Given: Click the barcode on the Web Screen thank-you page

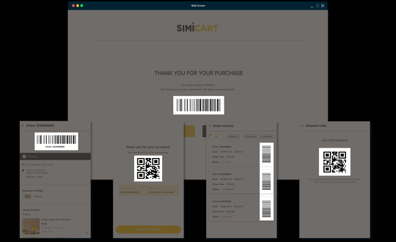Looking at the screenshot, I should pos(199,105).
